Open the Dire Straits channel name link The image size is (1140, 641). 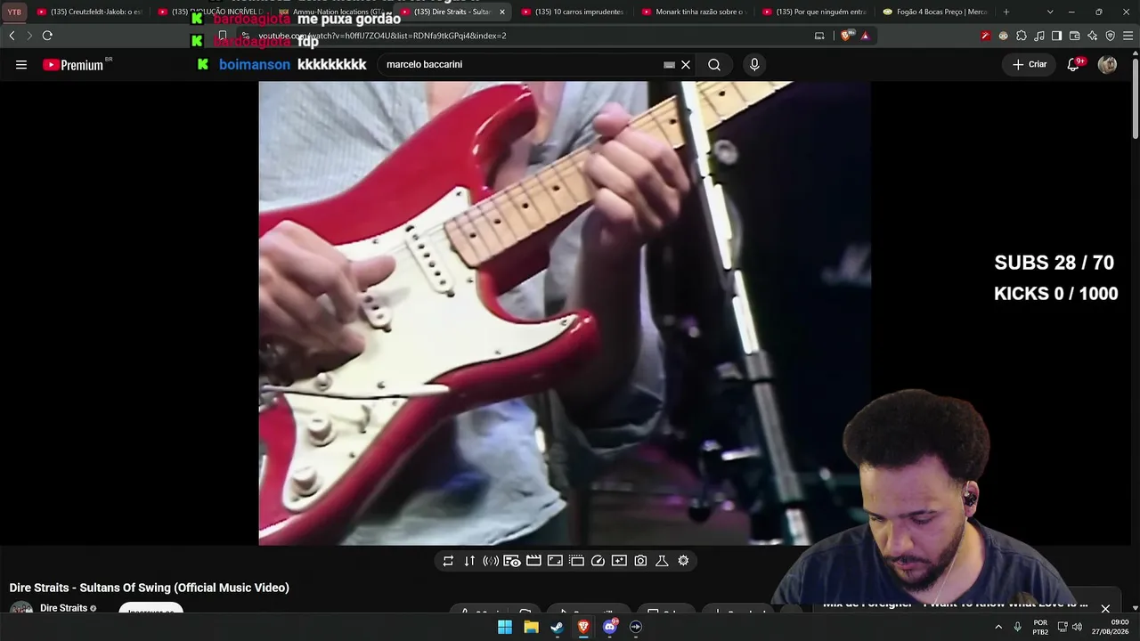(x=63, y=608)
